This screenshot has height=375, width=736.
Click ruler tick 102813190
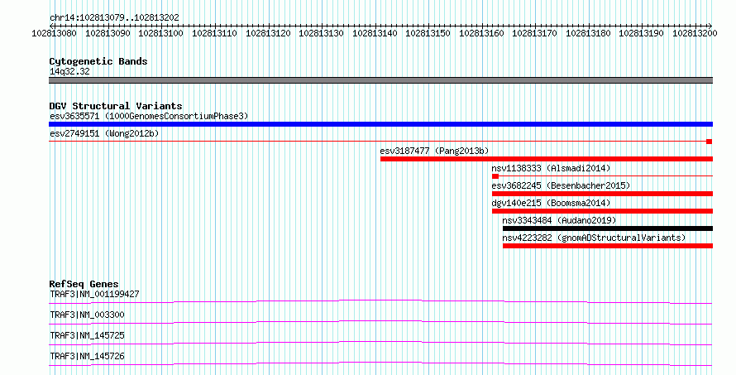click(641, 33)
